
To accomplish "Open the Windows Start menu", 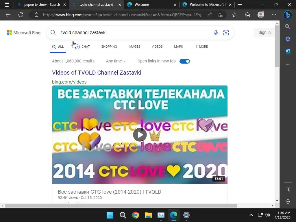I will point(110,215).
